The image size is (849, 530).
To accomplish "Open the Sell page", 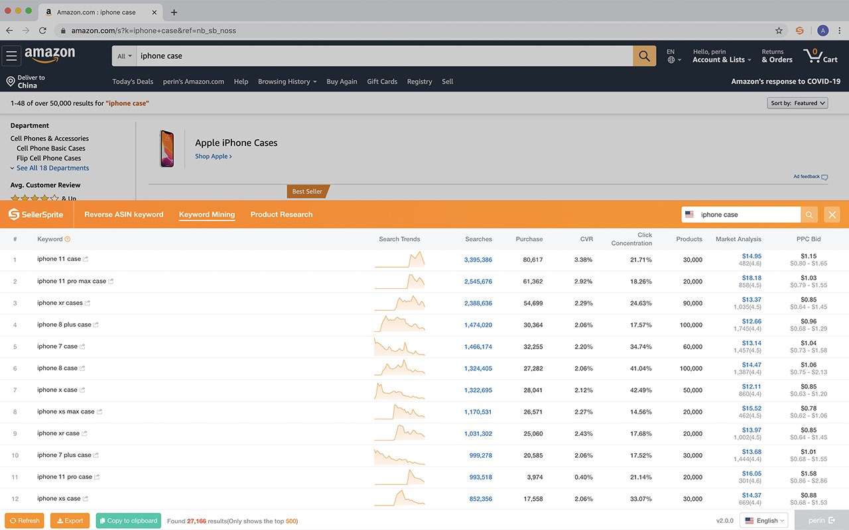I will pos(448,81).
